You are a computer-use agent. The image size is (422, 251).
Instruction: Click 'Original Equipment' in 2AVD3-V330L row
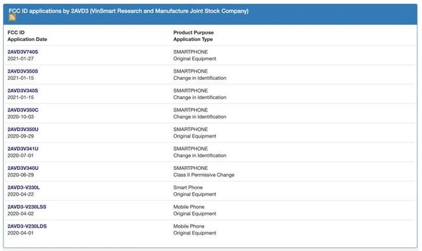coord(195,194)
